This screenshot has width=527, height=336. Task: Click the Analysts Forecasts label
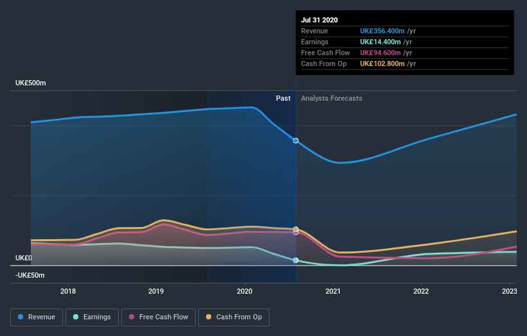click(332, 98)
